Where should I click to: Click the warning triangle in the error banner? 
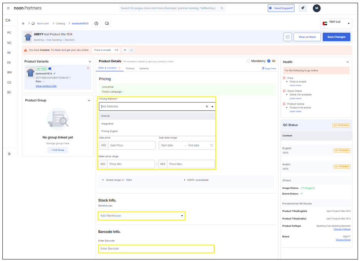[x=25, y=50]
